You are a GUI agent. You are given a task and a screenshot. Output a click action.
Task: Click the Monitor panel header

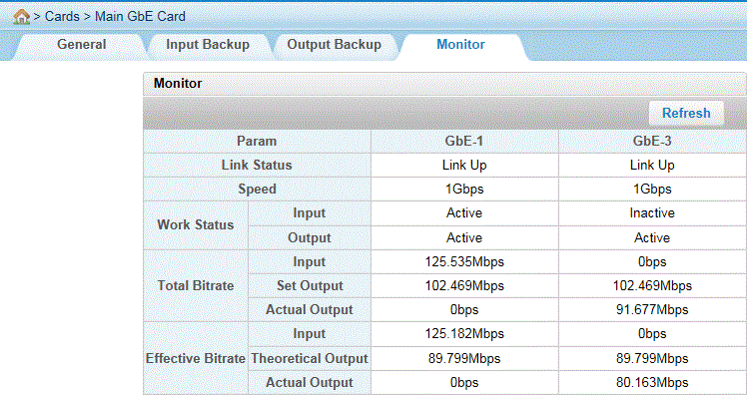tap(444, 84)
